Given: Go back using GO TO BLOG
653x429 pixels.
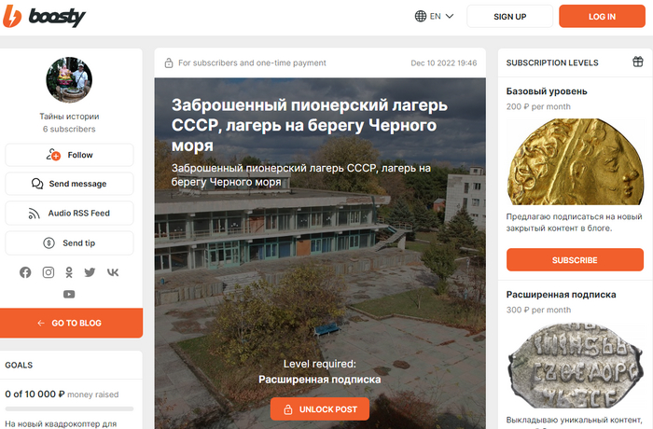Looking at the screenshot, I should [71, 323].
